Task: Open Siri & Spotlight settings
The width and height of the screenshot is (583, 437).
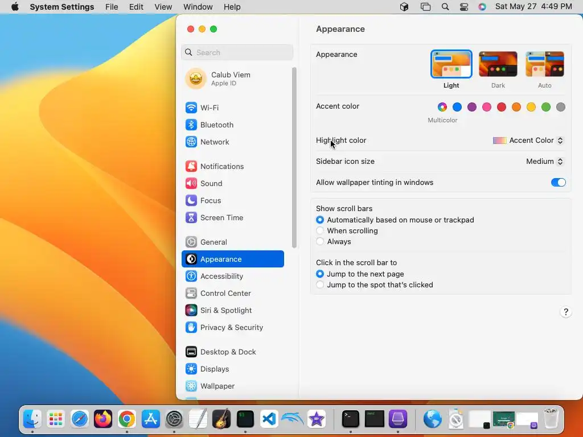Action: coord(233,310)
